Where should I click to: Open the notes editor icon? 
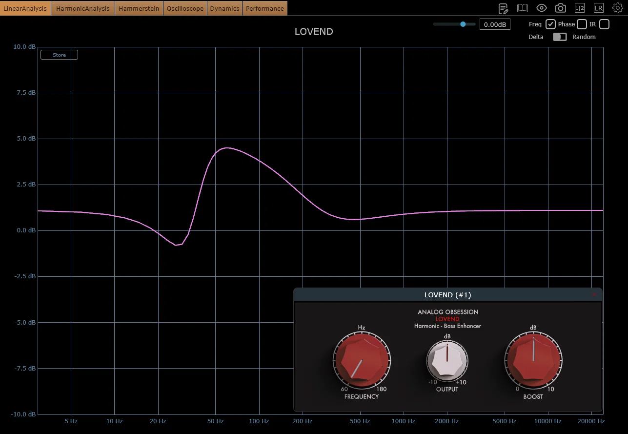(503, 8)
